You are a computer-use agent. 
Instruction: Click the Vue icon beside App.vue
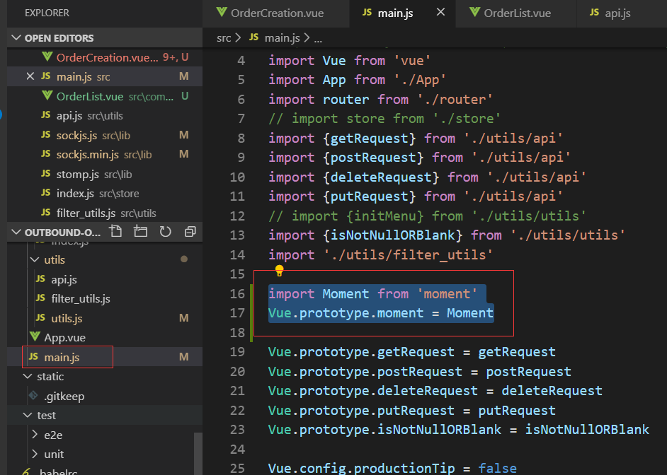(x=35, y=337)
